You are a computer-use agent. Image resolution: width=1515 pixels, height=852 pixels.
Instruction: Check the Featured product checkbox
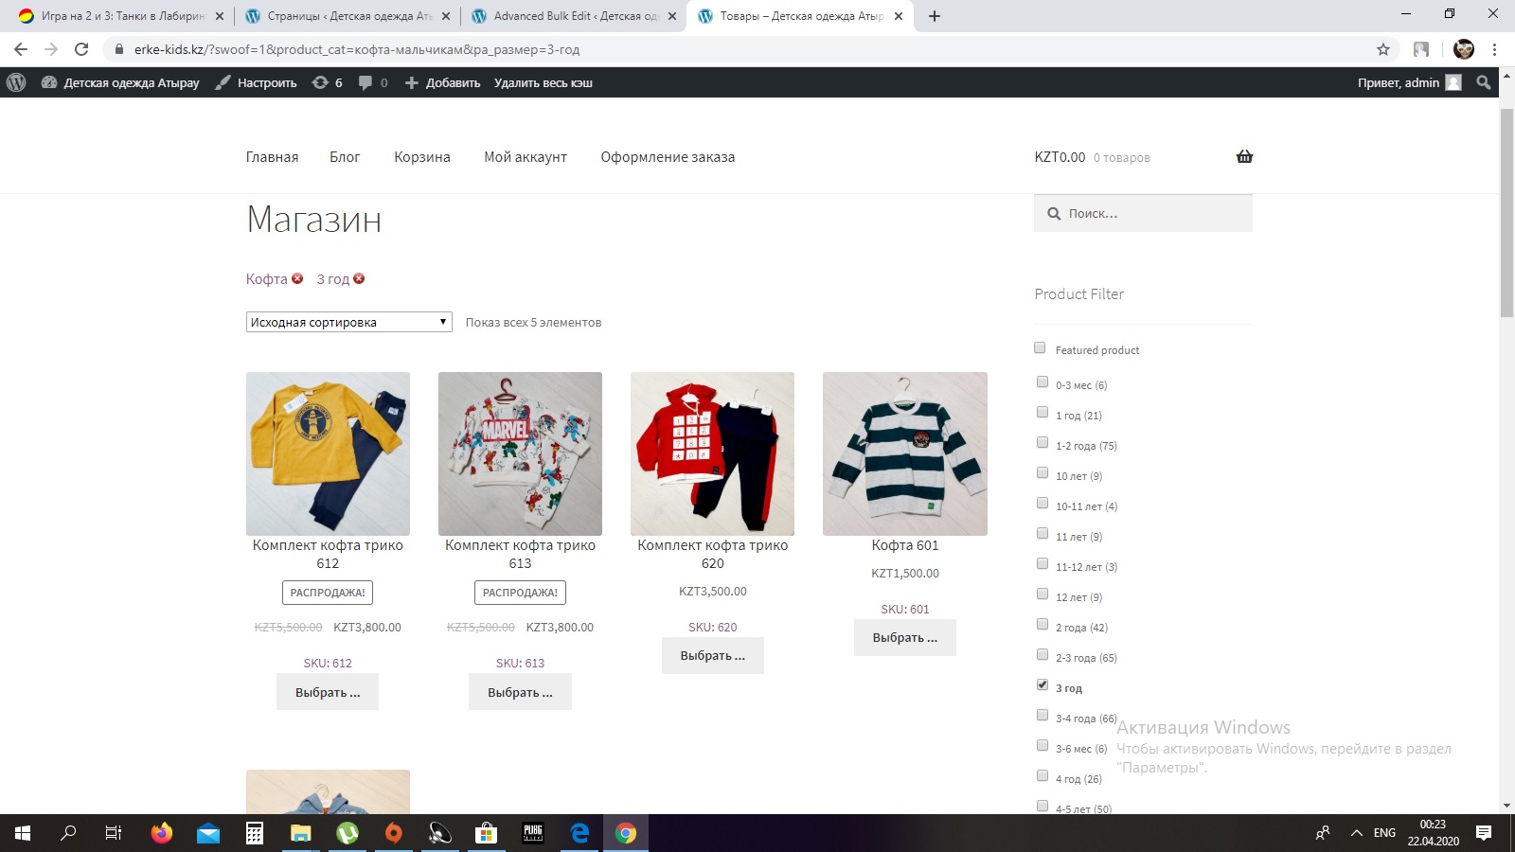click(x=1040, y=347)
